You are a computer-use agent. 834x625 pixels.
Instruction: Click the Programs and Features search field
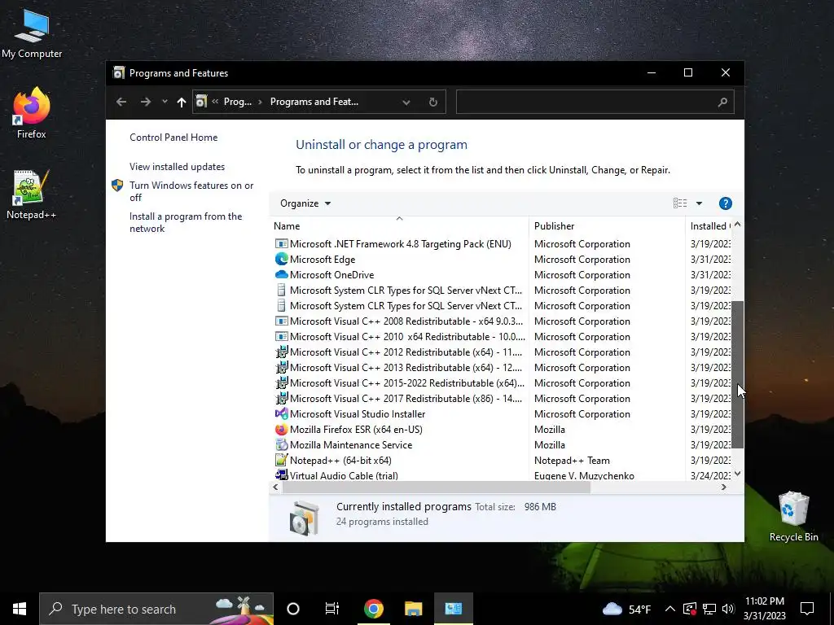[595, 102]
